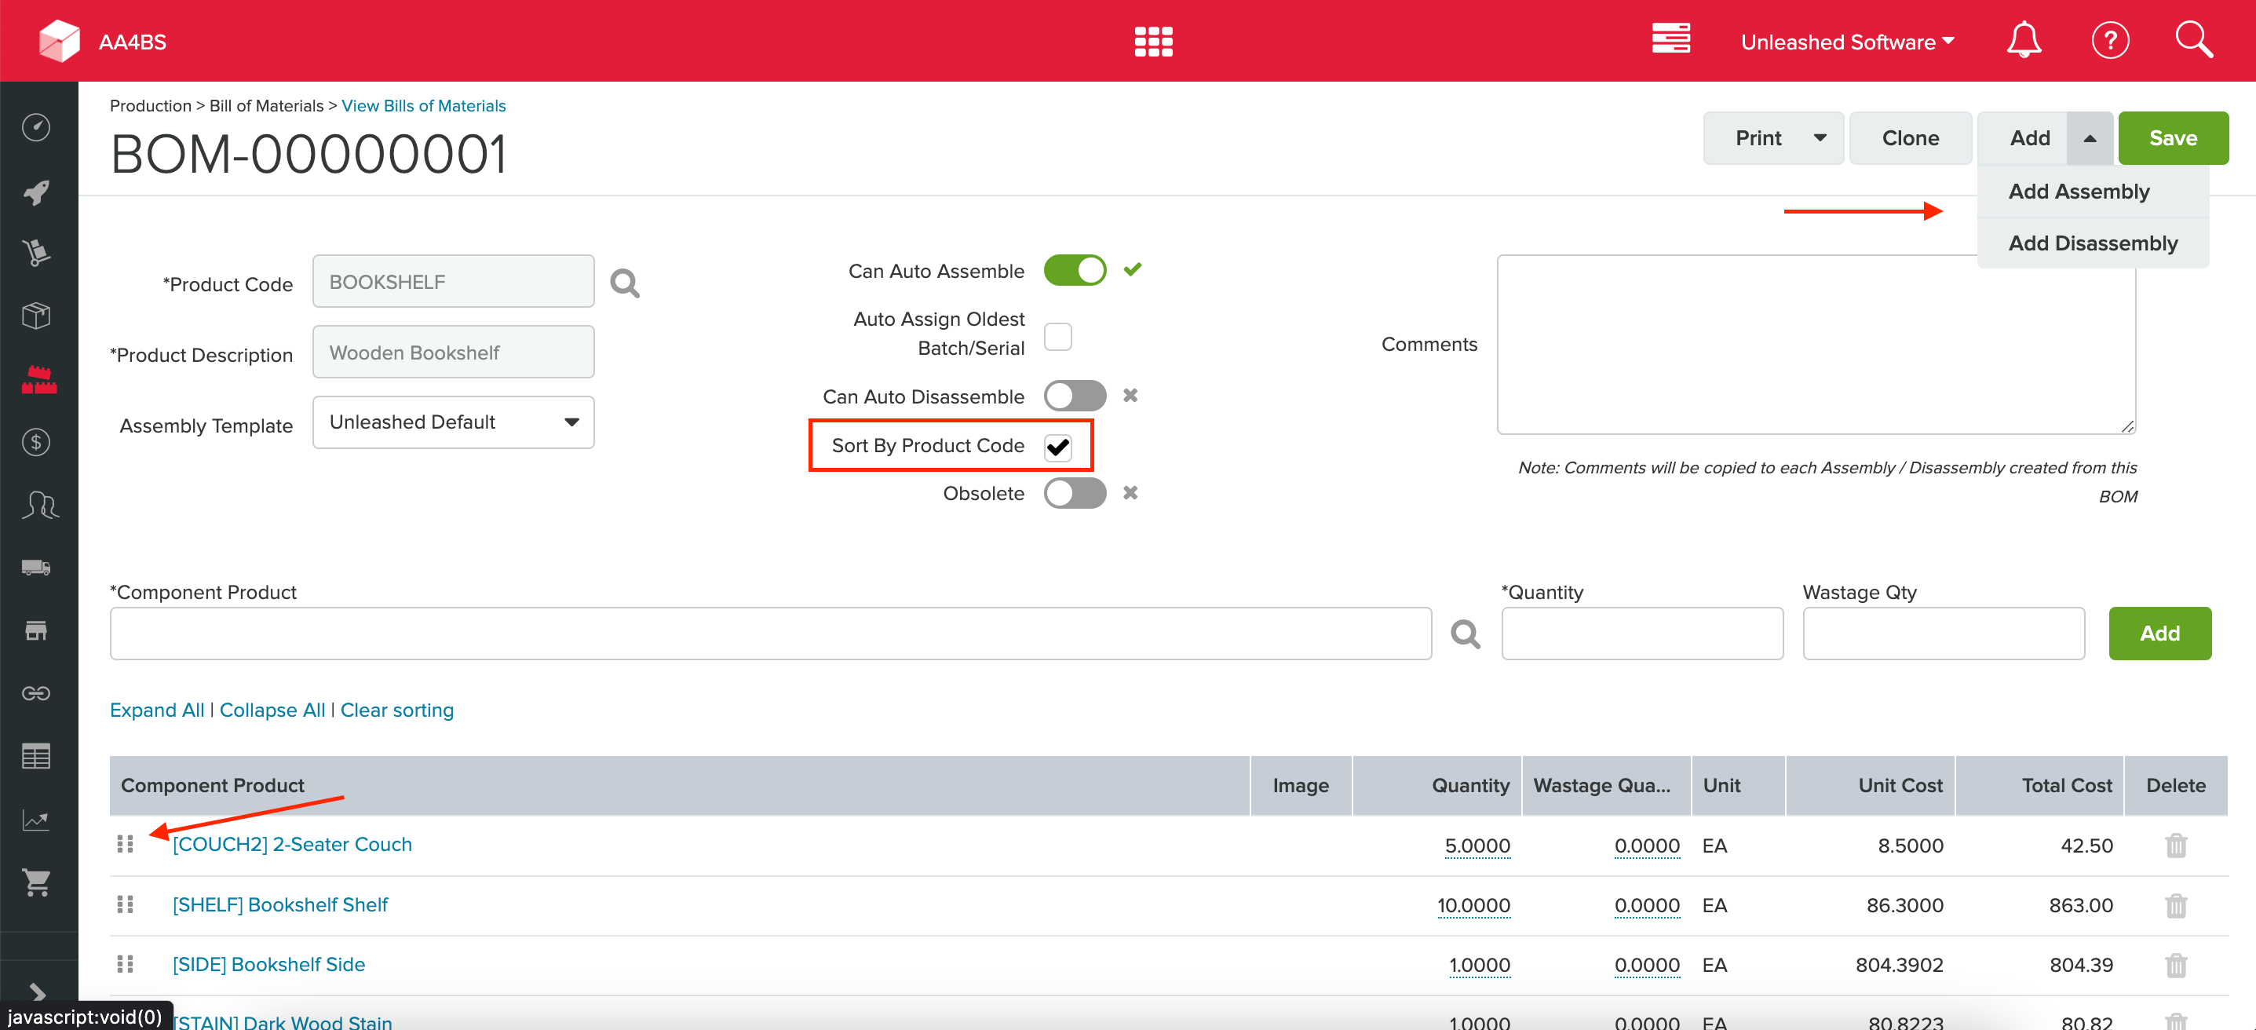This screenshot has width=2256, height=1030.
Task: Click the Component Product input field
Action: click(x=771, y=634)
